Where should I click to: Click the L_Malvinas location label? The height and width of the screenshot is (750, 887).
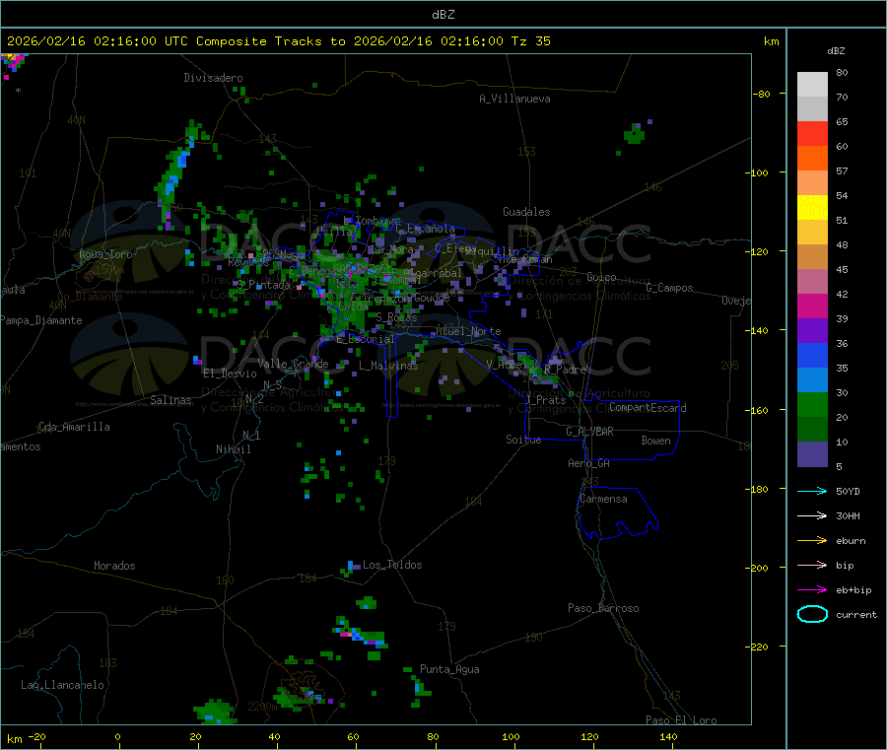(388, 366)
